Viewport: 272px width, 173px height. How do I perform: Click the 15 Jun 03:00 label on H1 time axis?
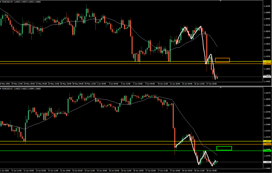click(78, 171)
